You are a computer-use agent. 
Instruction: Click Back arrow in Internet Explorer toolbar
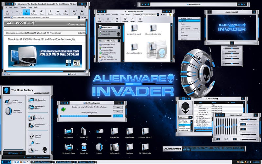coord(7,12)
